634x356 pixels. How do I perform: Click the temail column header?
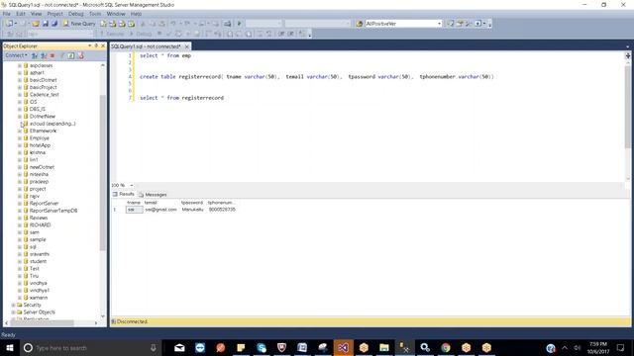coord(151,203)
